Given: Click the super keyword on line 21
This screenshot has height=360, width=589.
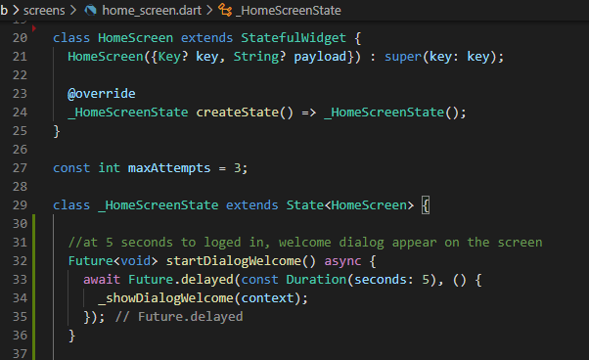Looking at the screenshot, I should pyautogui.click(x=403, y=57).
